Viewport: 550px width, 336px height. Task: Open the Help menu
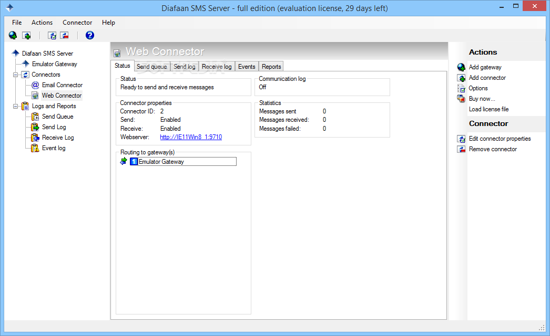click(x=108, y=23)
